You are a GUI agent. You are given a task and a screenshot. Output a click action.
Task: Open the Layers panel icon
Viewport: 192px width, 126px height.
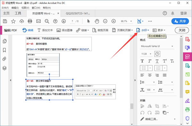click(x=4, y=68)
